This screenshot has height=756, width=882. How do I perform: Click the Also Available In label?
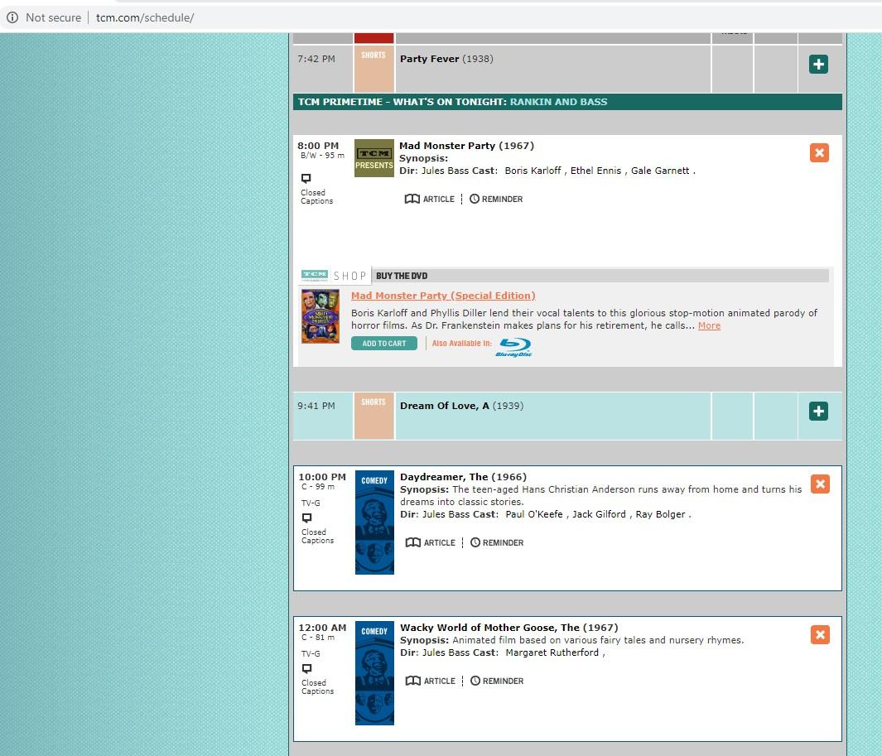click(462, 343)
